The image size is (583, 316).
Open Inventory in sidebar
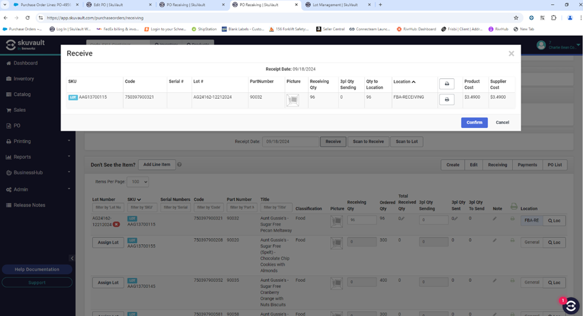[x=23, y=79]
